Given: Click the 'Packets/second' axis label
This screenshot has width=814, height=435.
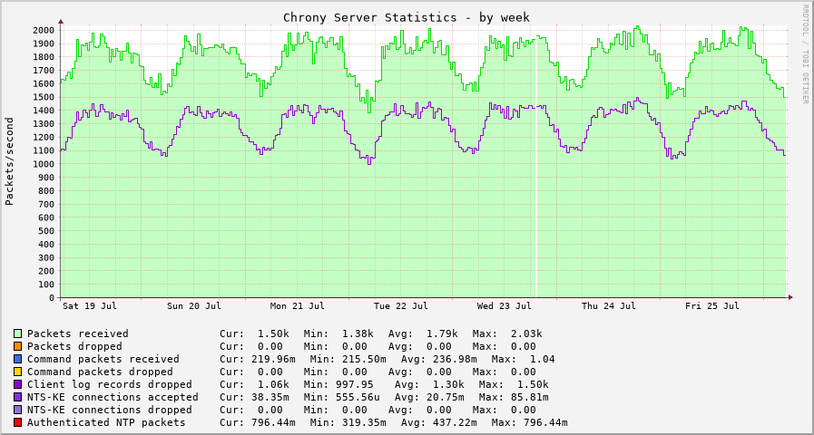Looking at the screenshot, I should point(9,161).
